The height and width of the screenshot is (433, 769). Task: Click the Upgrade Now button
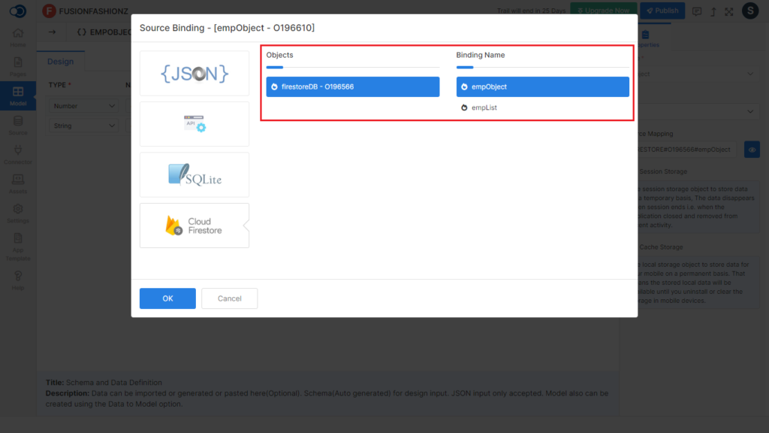[x=603, y=11]
